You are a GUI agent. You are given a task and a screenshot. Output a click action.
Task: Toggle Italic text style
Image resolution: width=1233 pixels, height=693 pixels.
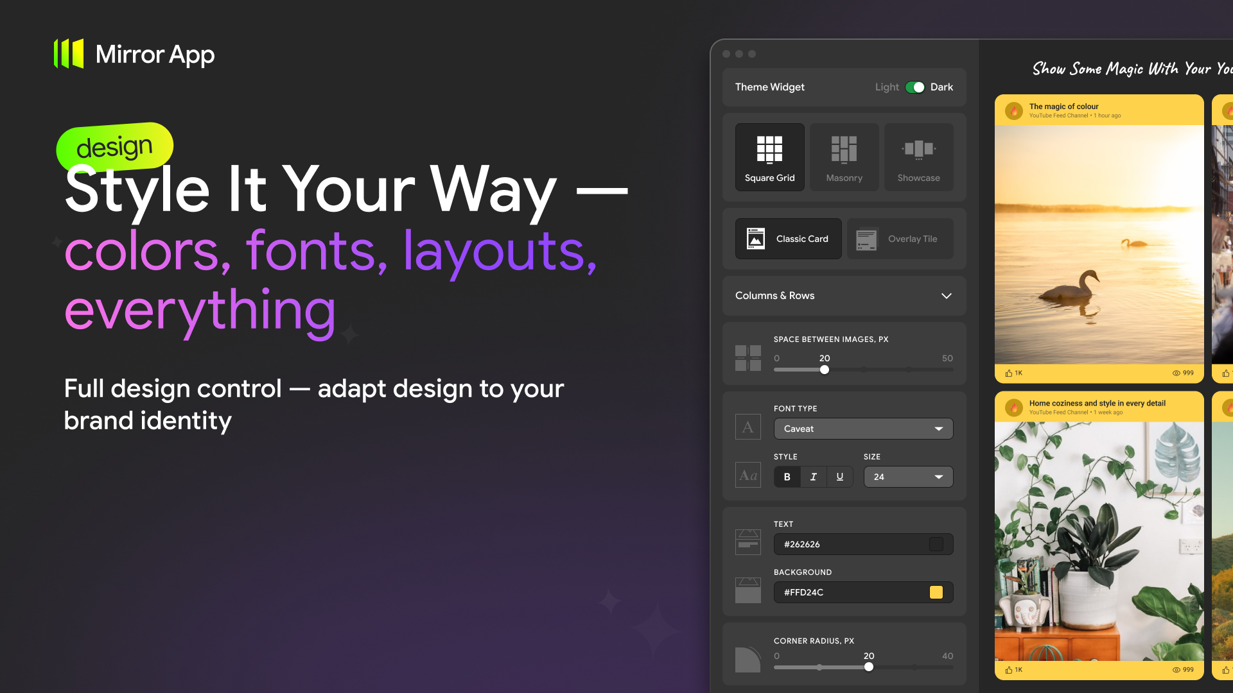[x=813, y=477]
